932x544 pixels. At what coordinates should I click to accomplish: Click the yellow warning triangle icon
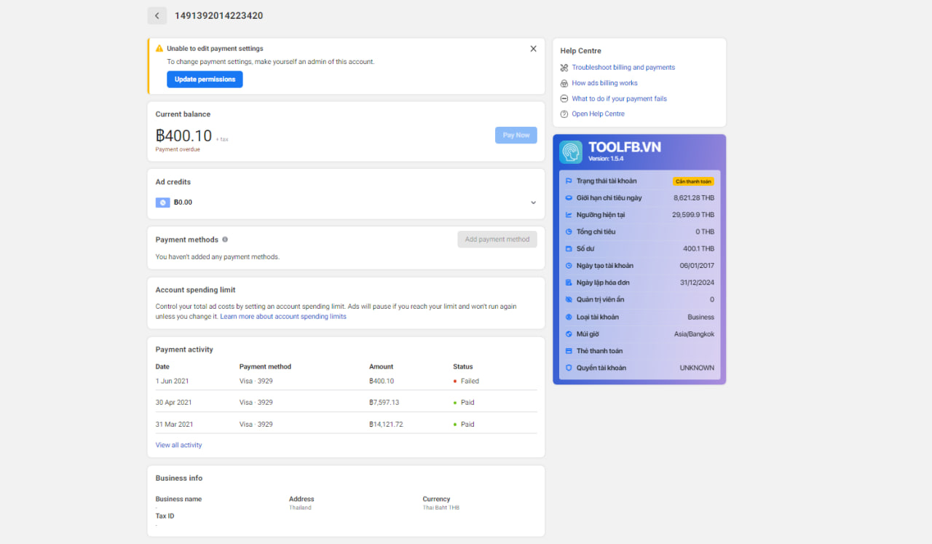click(x=159, y=49)
